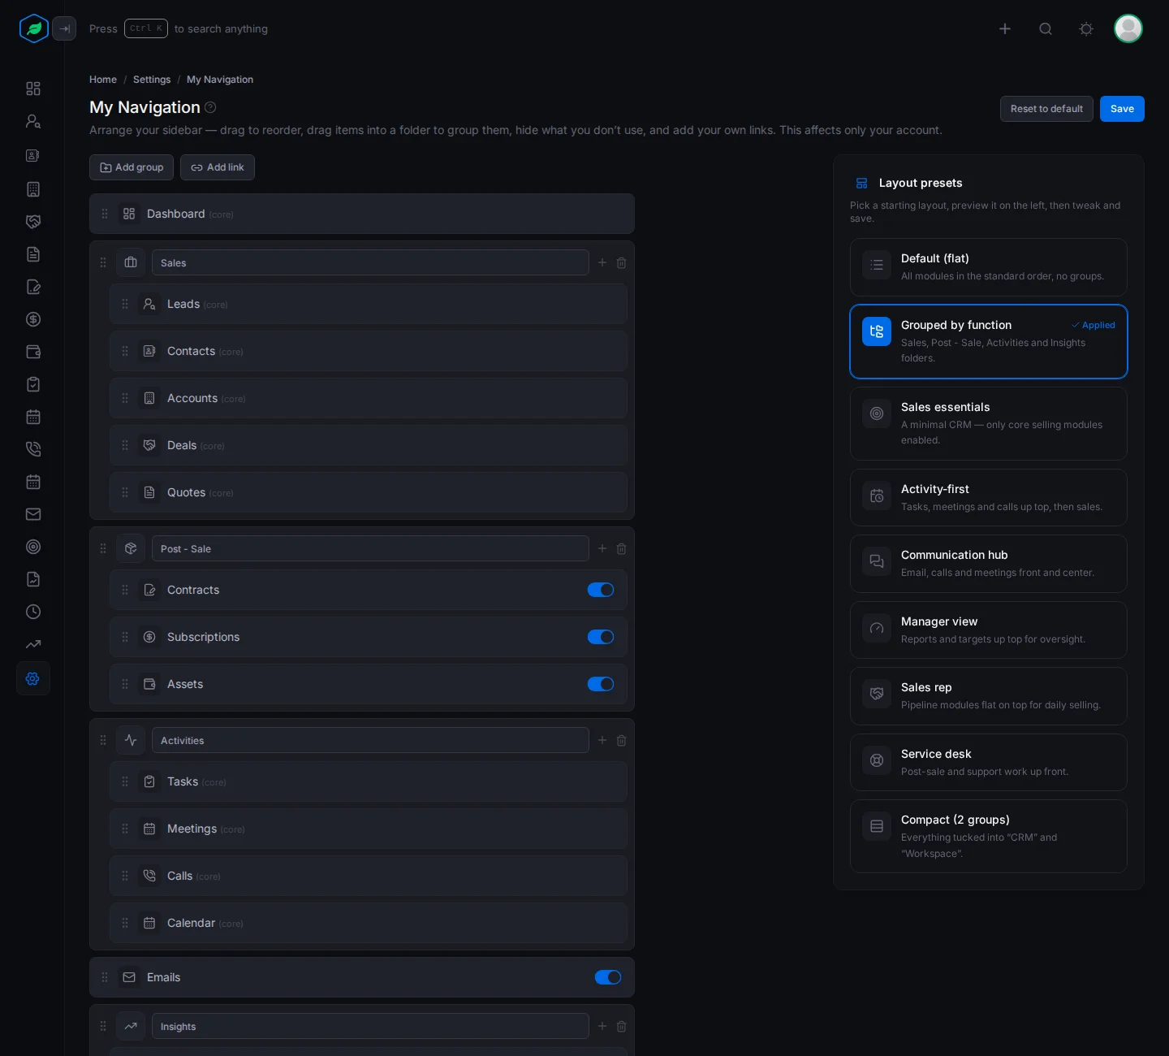
Task: Select the Manager view preset
Action: [989, 630]
